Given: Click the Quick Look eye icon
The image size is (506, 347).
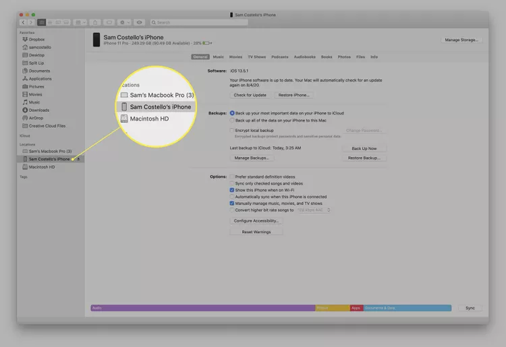Looking at the screenshot, I should point(140,22).
